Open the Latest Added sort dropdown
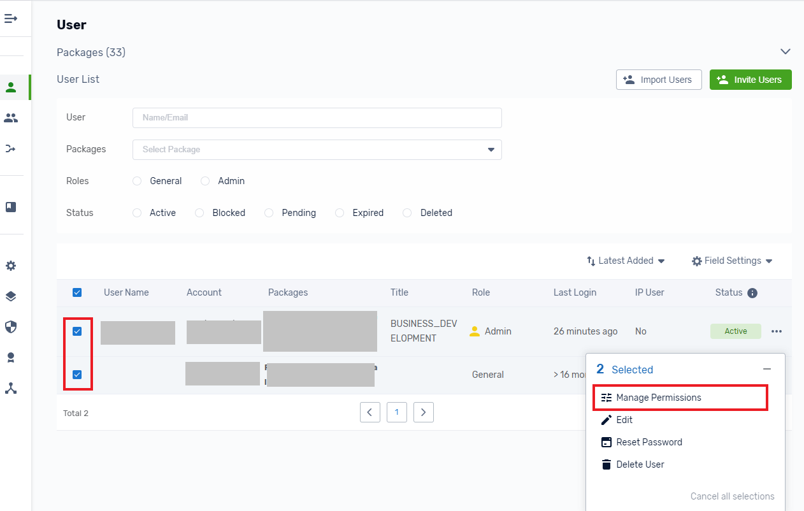 tap(626, 261)
